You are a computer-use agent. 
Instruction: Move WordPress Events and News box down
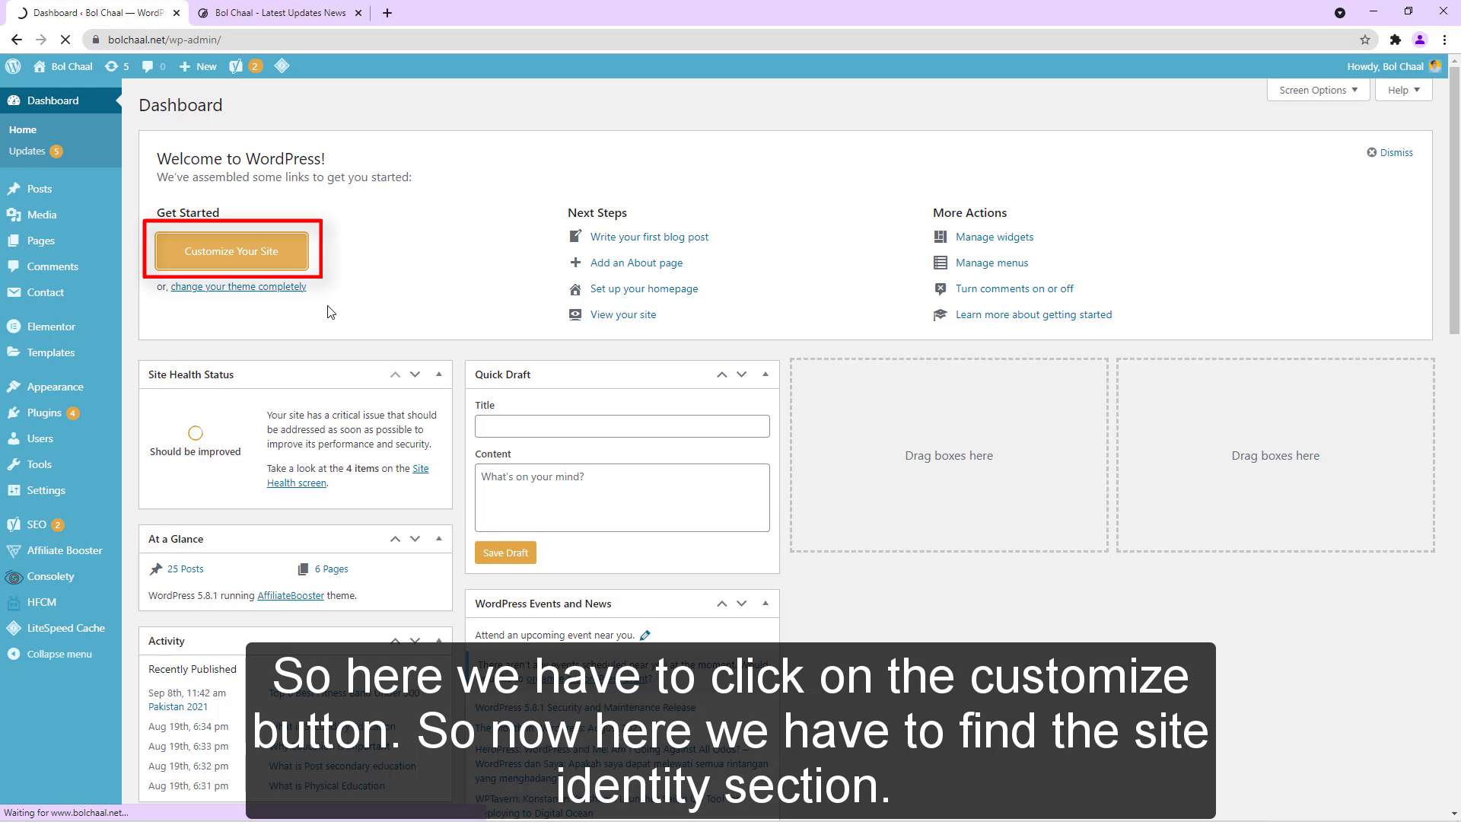coord(741,604)
